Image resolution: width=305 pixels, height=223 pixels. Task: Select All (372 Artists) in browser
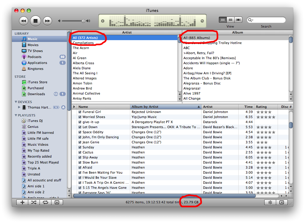click(x=125, y=38)
